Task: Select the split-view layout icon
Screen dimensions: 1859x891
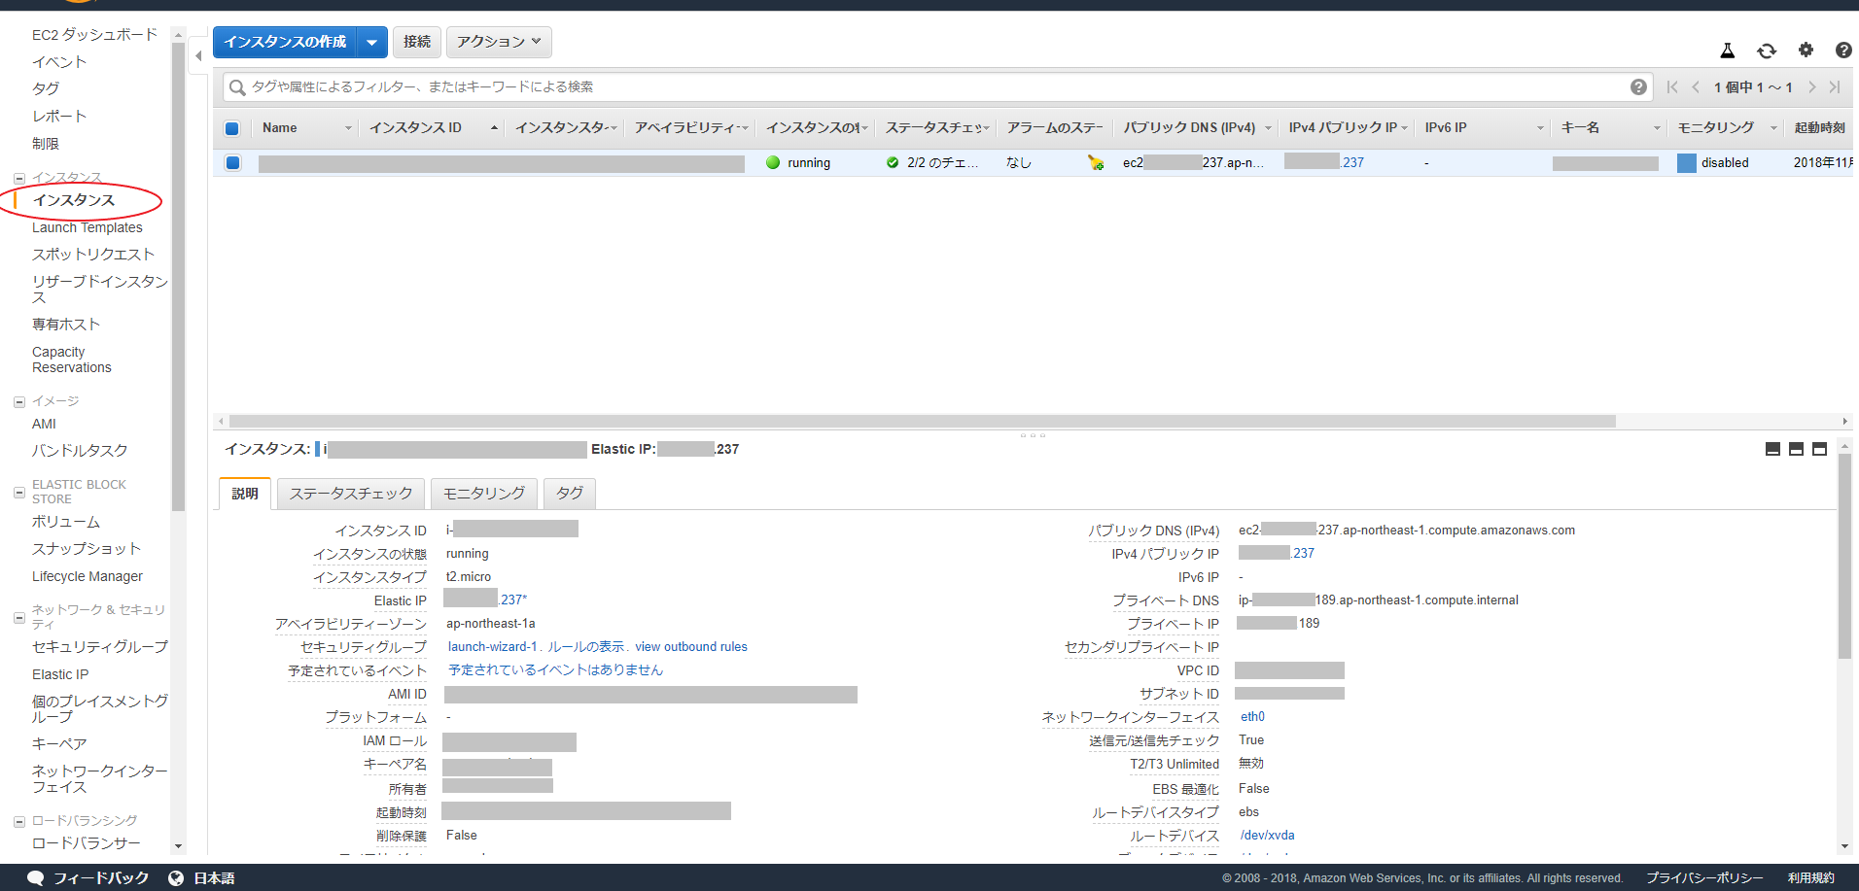Action: tap(1797, 449)
